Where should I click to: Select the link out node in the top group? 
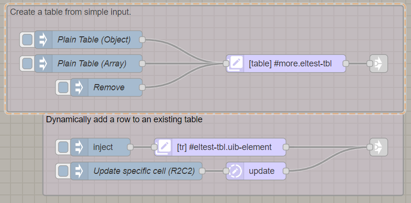click(x=378, y=64)
